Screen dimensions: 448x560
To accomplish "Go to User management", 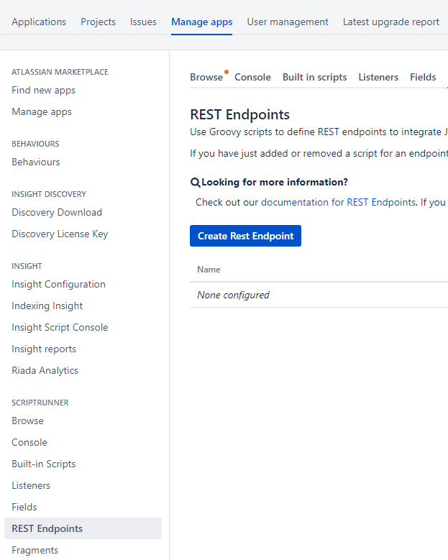I will coord(288,22).
